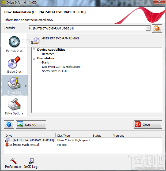Open the Drive Options section

[14, 107]
